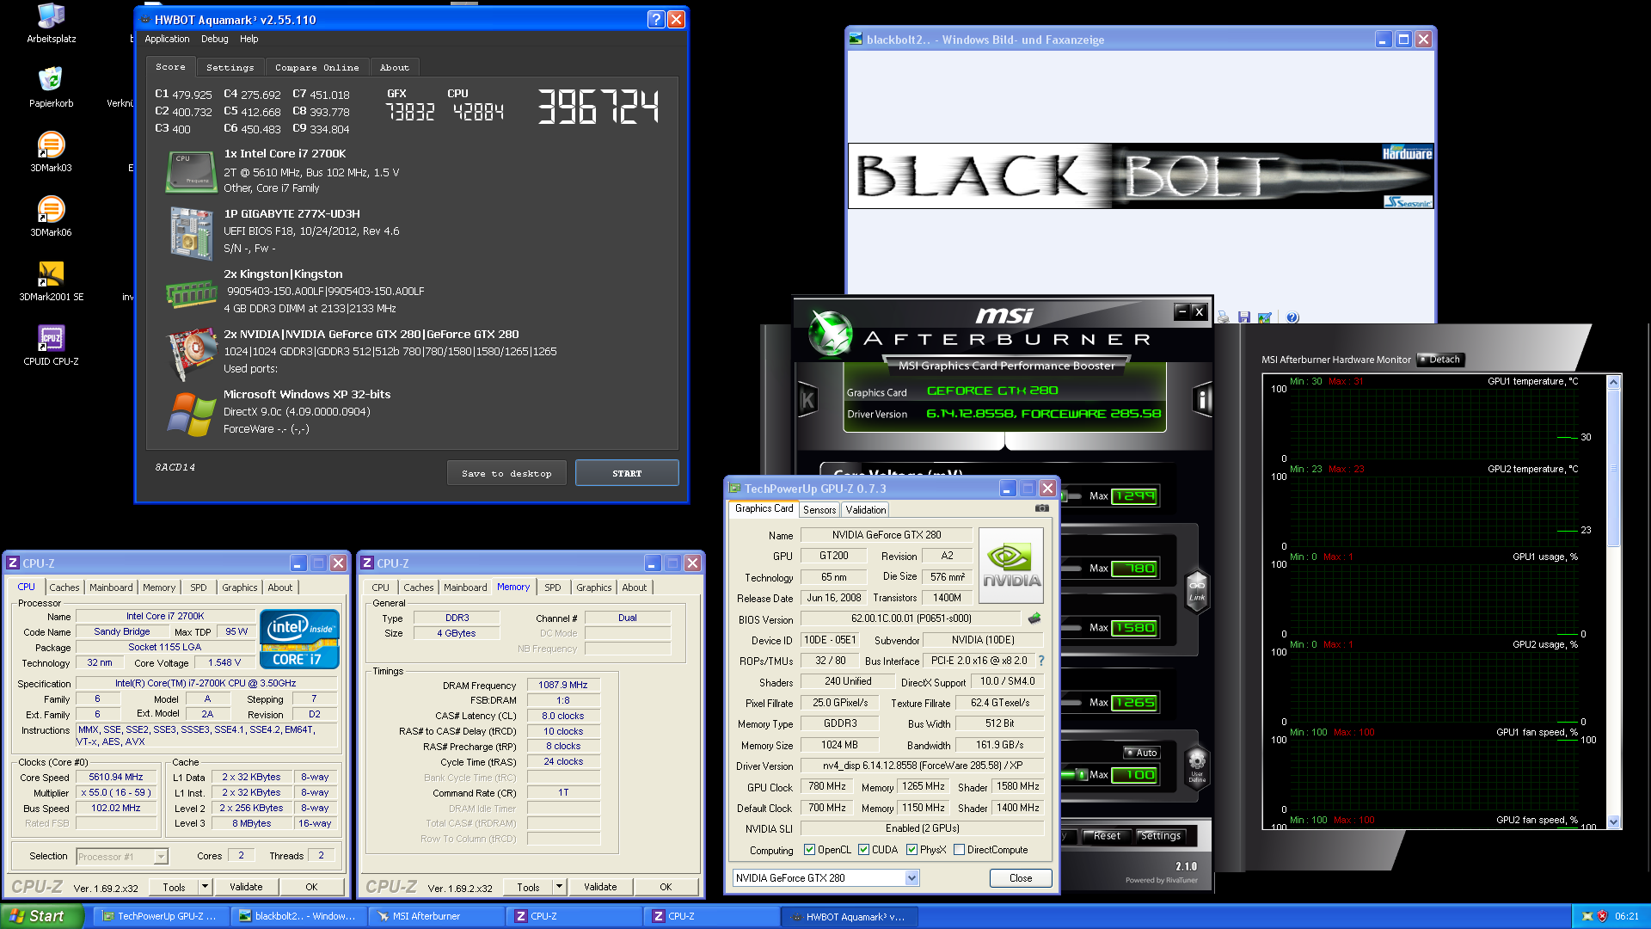Click the help icon in Bild- und Faxanzeige

tap(1292, 317)
